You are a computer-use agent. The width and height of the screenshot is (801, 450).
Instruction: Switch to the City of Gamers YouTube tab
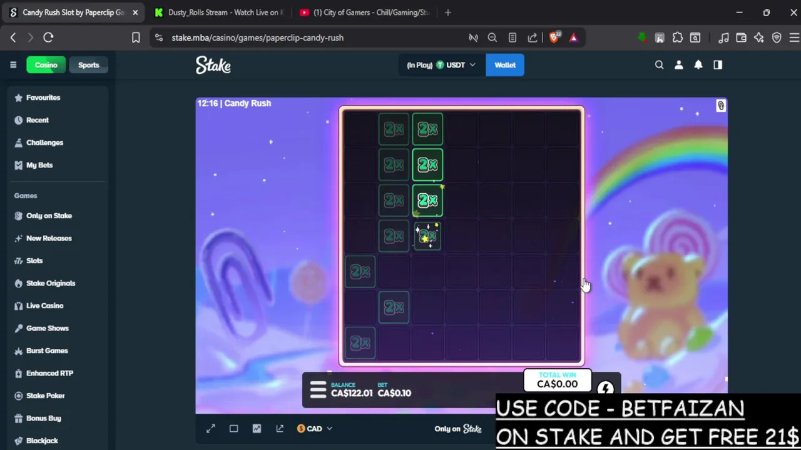[364, 12]
